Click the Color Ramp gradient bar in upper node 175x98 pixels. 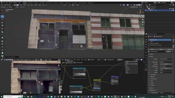coord(79,74)
